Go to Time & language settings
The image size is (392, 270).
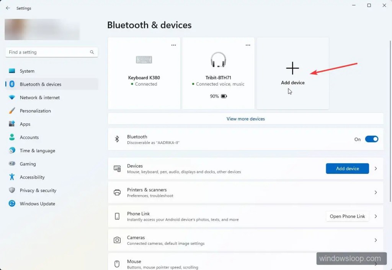point(37,151)
